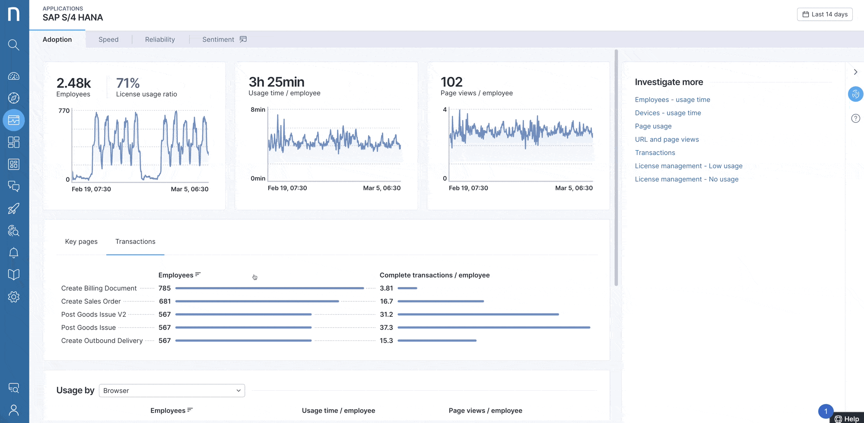Click the question mark help icon
864x423 pixels.
pyautogui.click(x=855, y=118)
